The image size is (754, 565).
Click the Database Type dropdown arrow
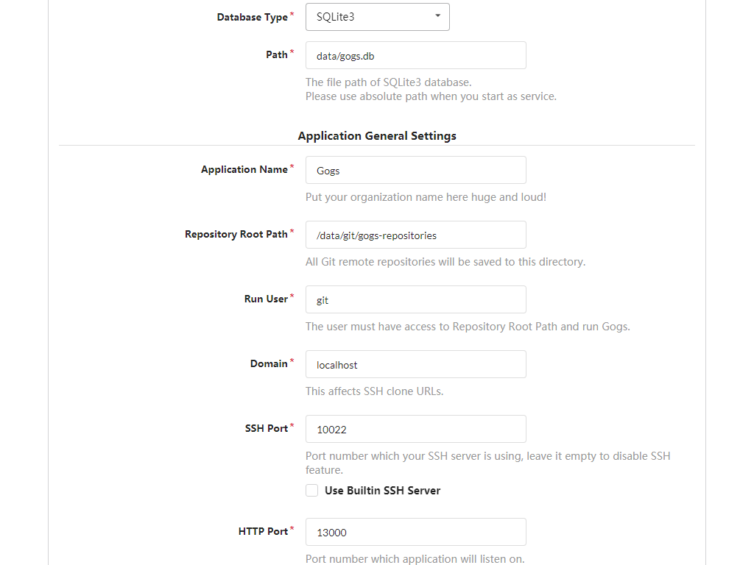(437, 16)
